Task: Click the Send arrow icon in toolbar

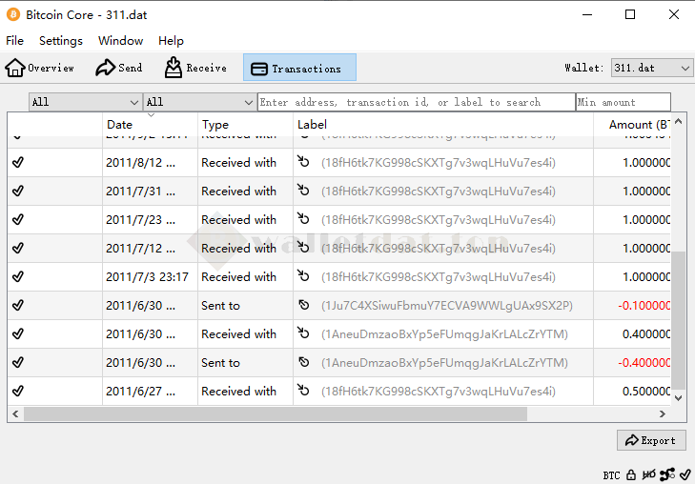Action: [x=105, y=68]
